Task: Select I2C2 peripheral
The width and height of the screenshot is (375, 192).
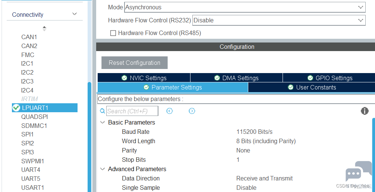Action: click(27, 72)
